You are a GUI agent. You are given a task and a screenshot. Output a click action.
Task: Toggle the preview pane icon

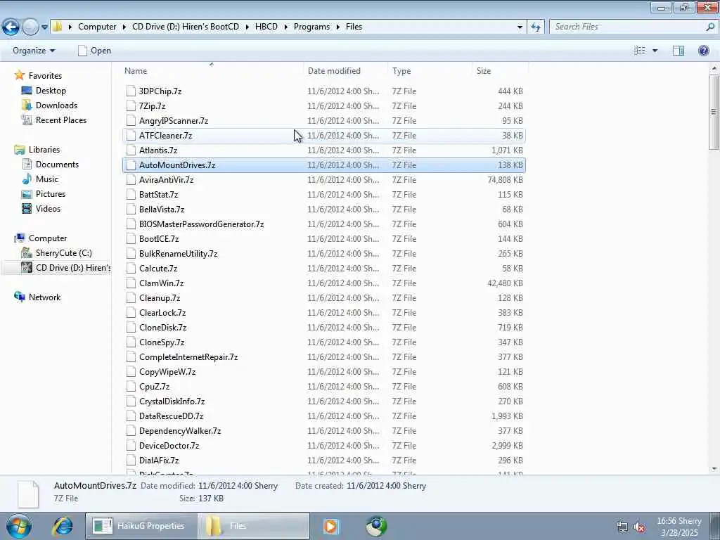tap(679, 51)
